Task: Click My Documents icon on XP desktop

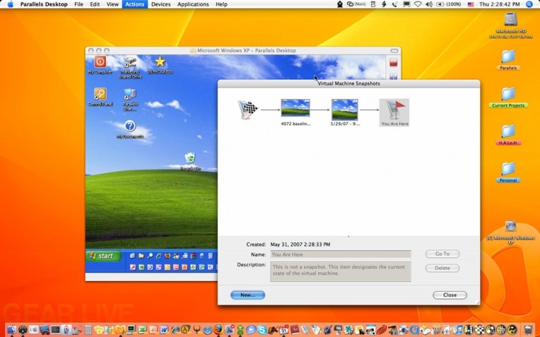Action: pos(130,129)
